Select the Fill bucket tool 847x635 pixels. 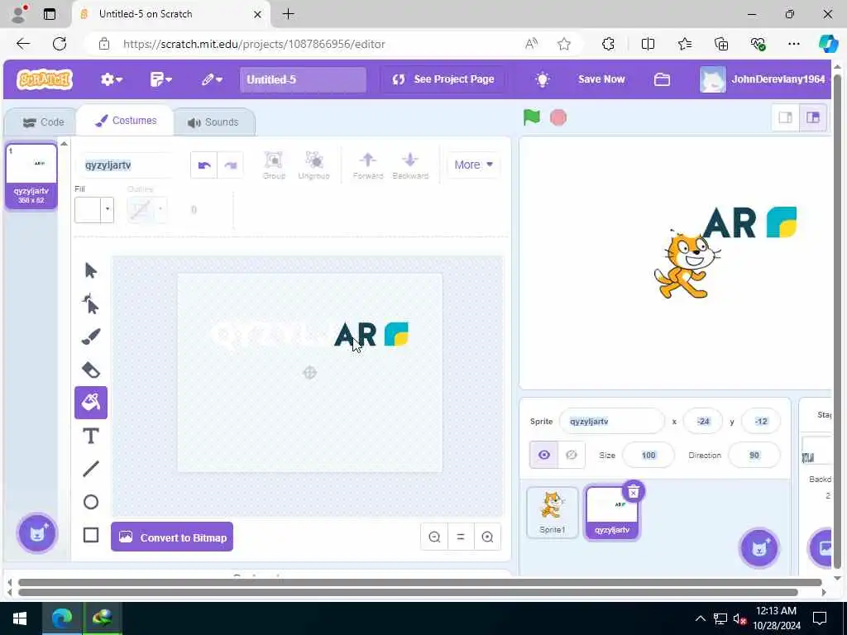[x=91, y=403]
